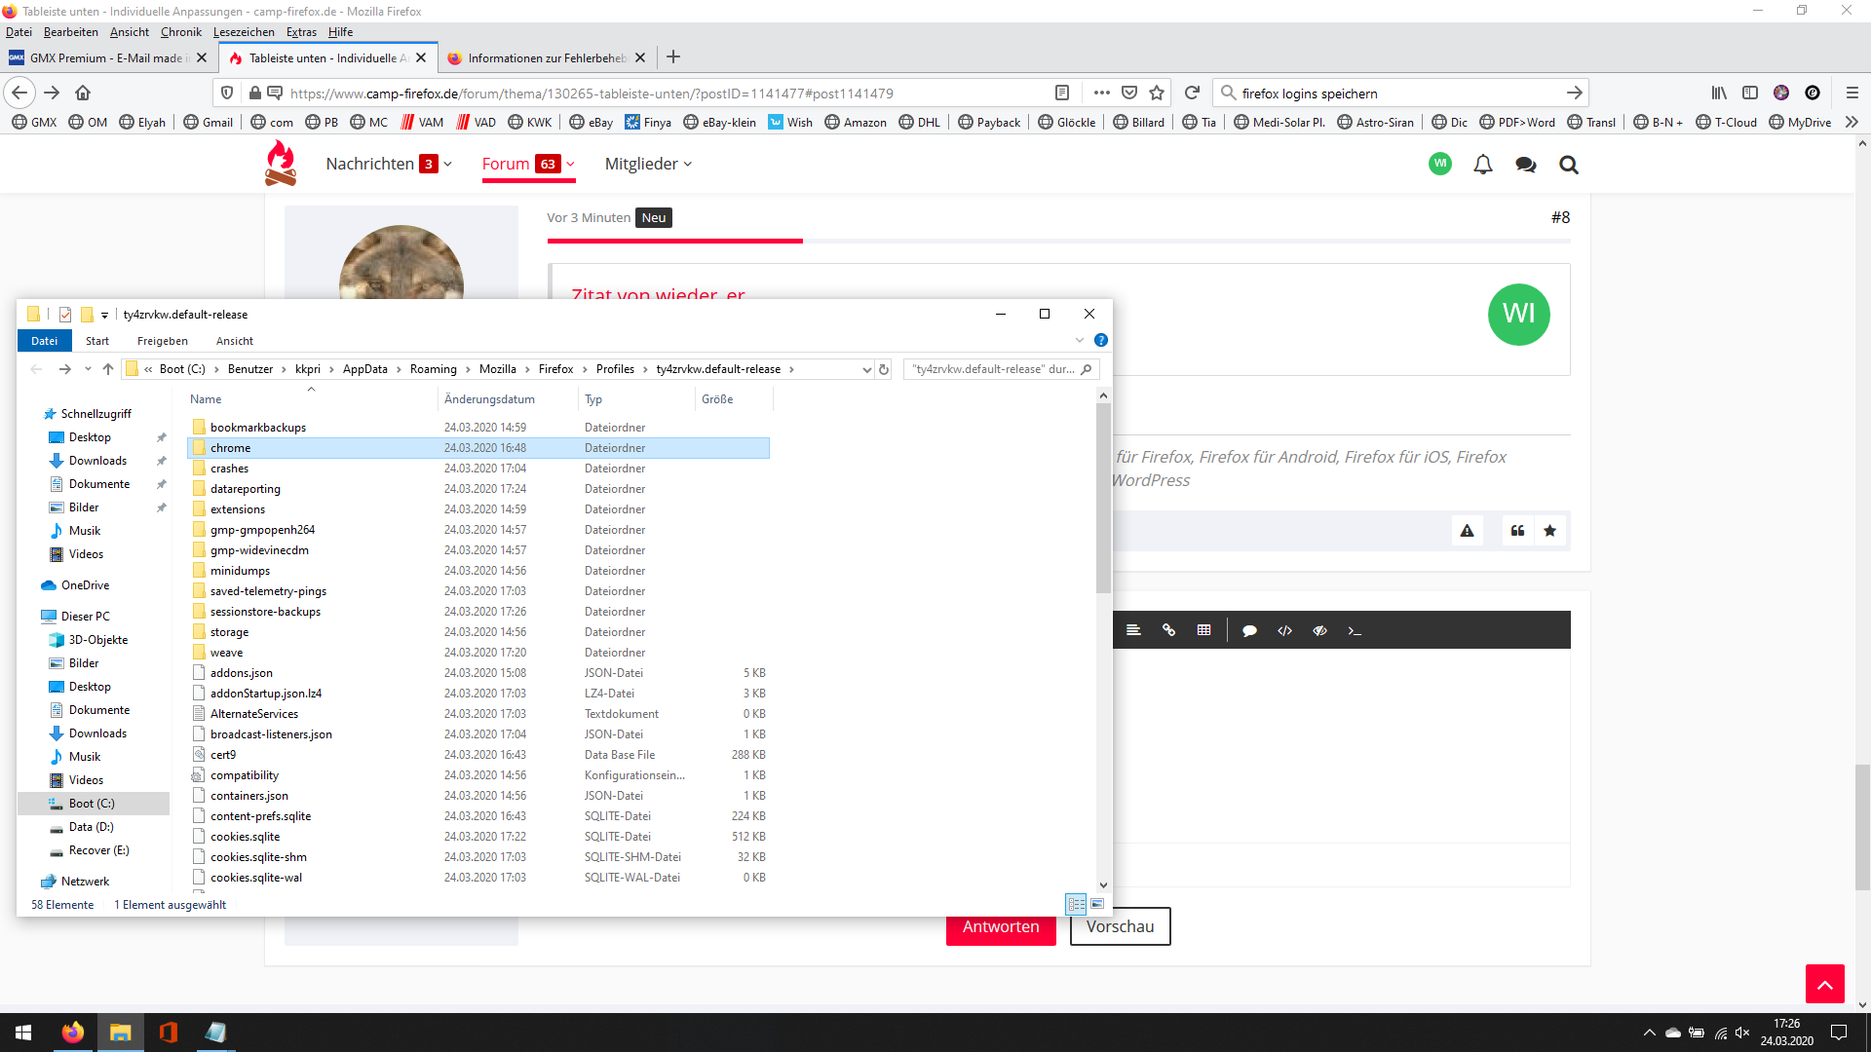Click the Firefox reload page icon
Image resolution: width=1871 pixels, height=1052 pixels.
click(x=1191, y=93)
